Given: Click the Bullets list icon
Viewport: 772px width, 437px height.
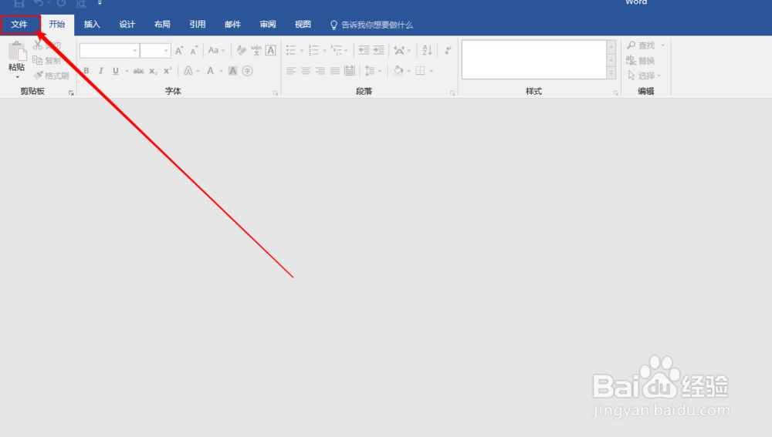Looking at the screenshot, I should [x=291, y=50].
